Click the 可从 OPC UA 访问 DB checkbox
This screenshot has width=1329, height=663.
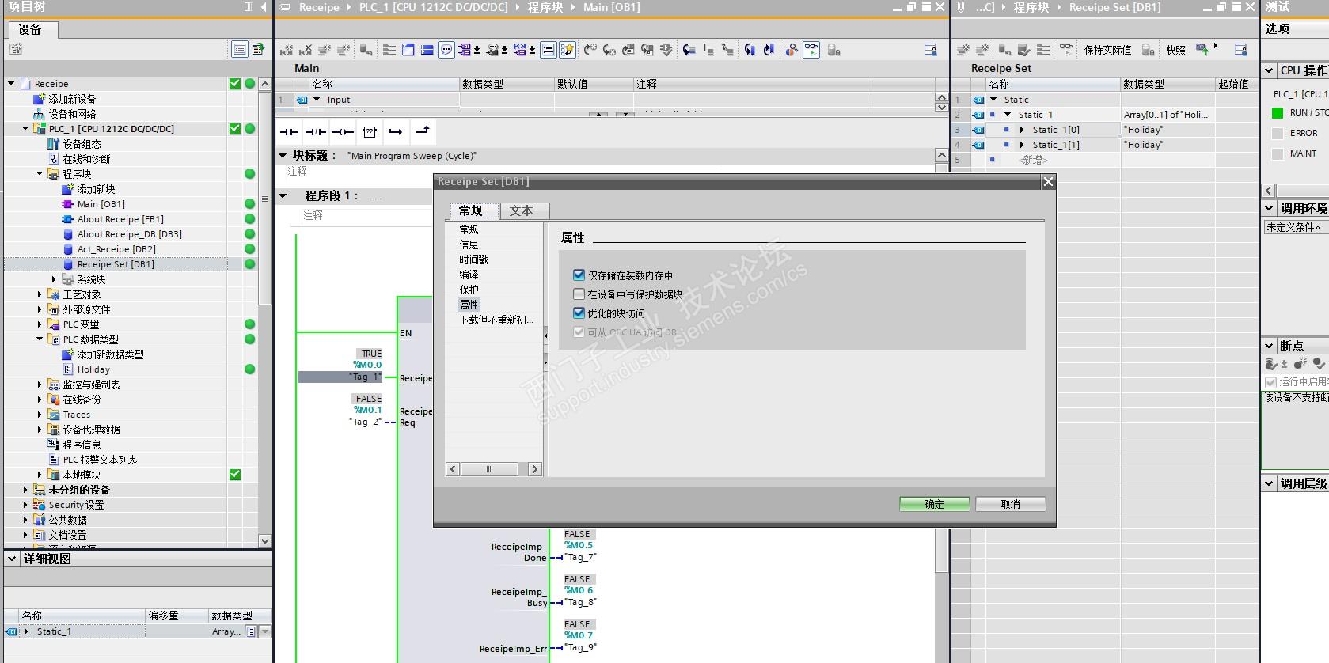(579, 332)
